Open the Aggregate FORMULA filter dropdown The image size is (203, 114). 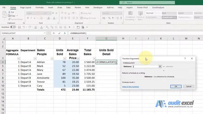[x=19, y=59]
